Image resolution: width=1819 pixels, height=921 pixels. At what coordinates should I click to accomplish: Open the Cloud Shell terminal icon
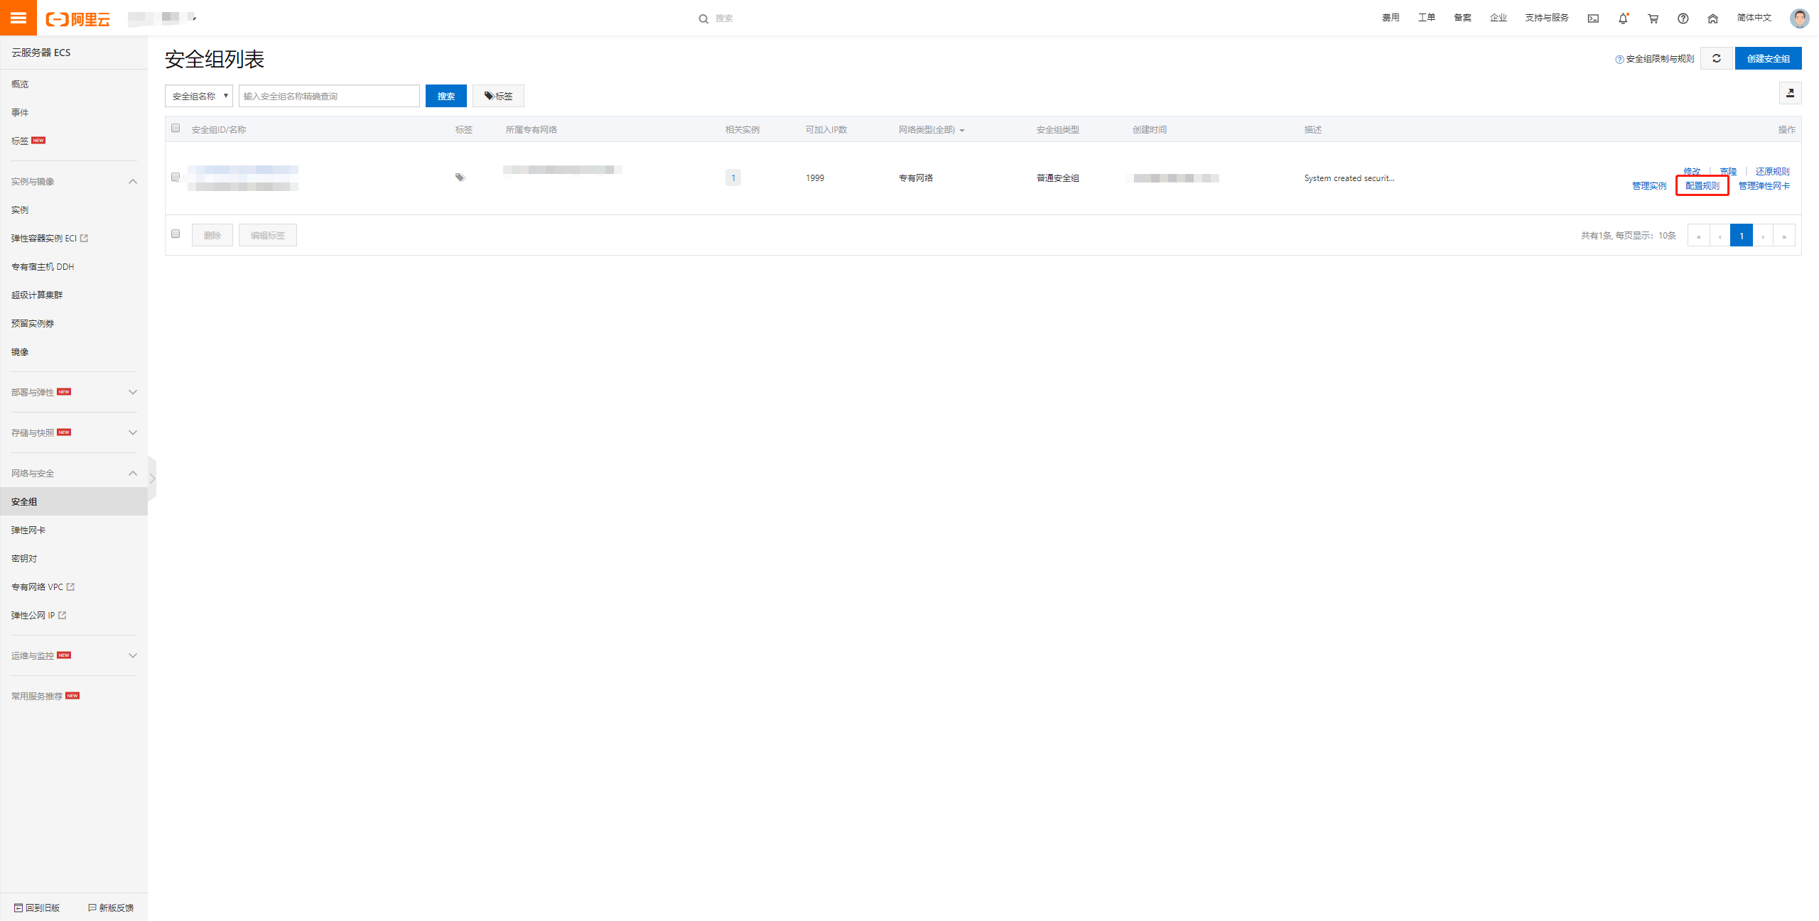coord(1593,18)
